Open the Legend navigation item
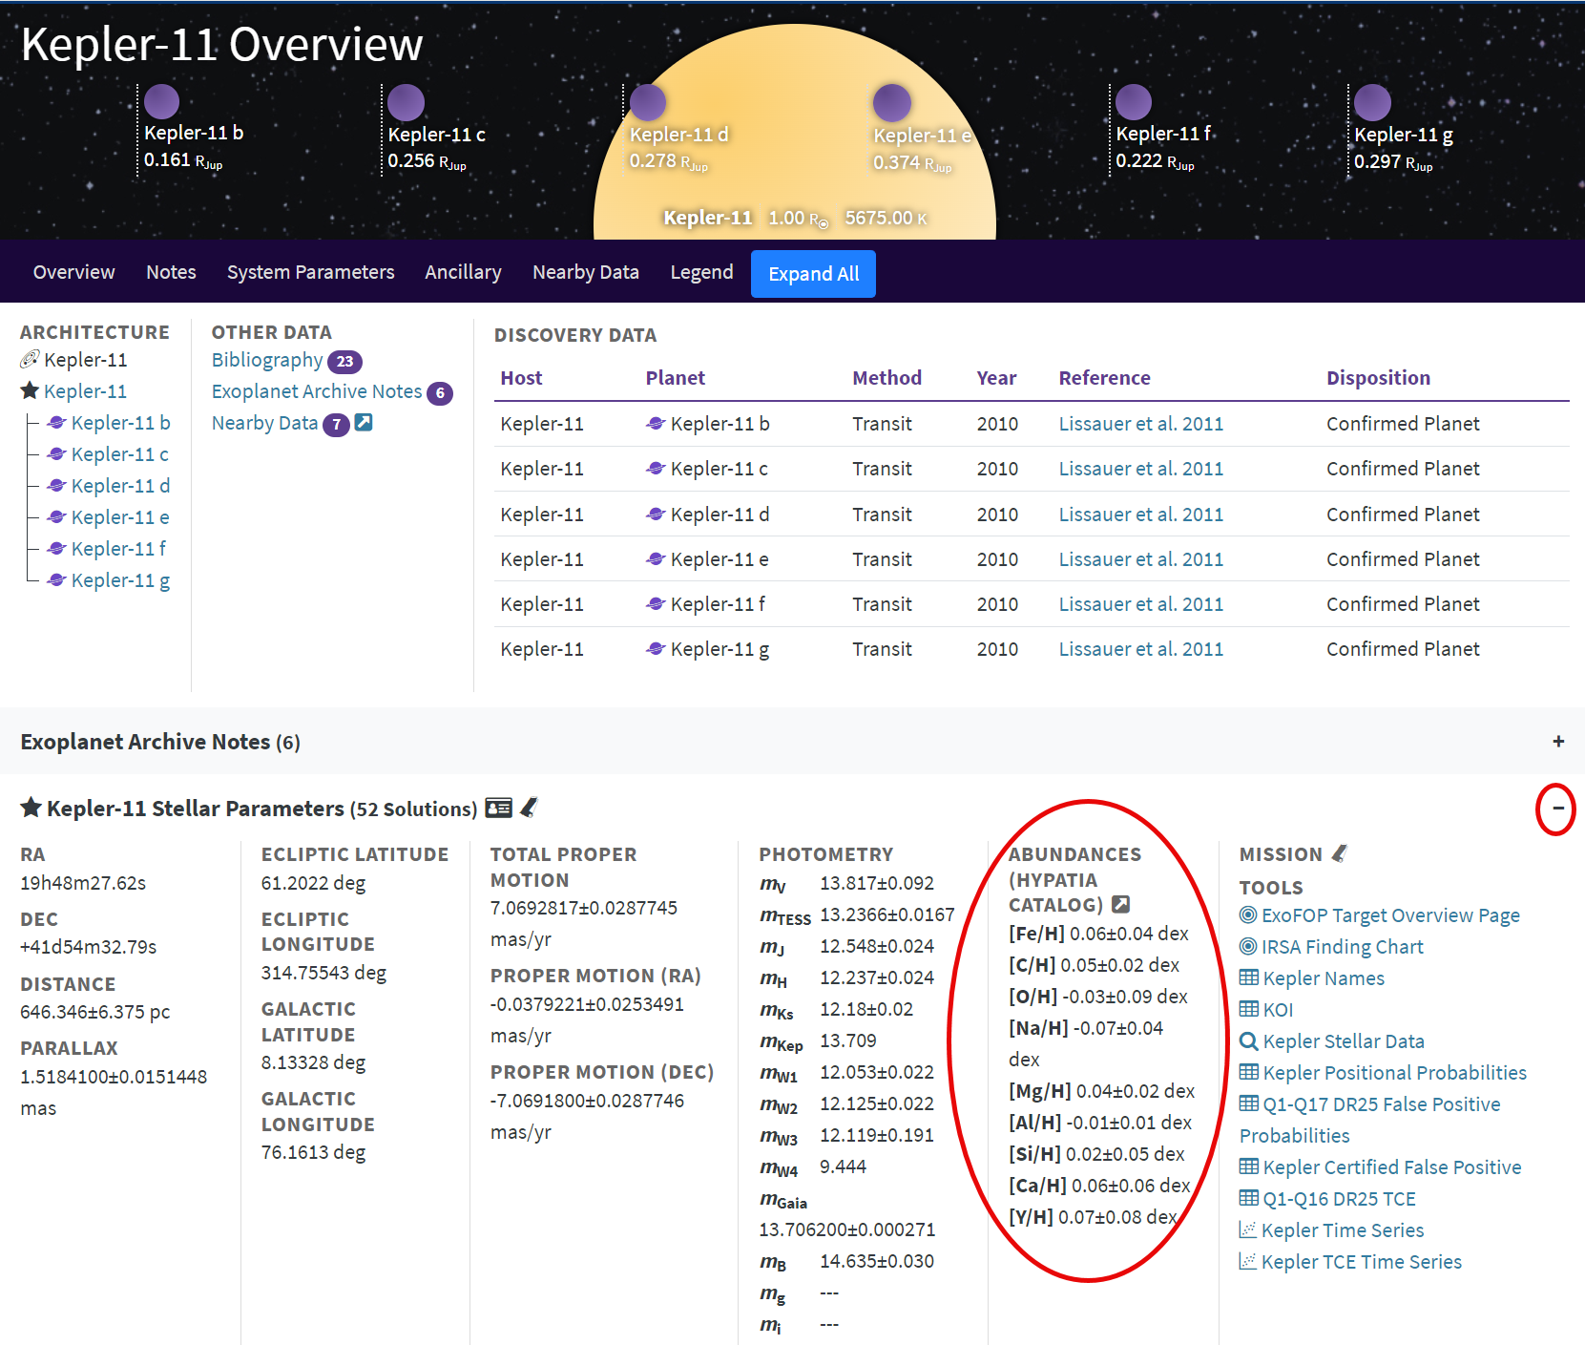This screenshot has width=1585, height=1345. 701,272
